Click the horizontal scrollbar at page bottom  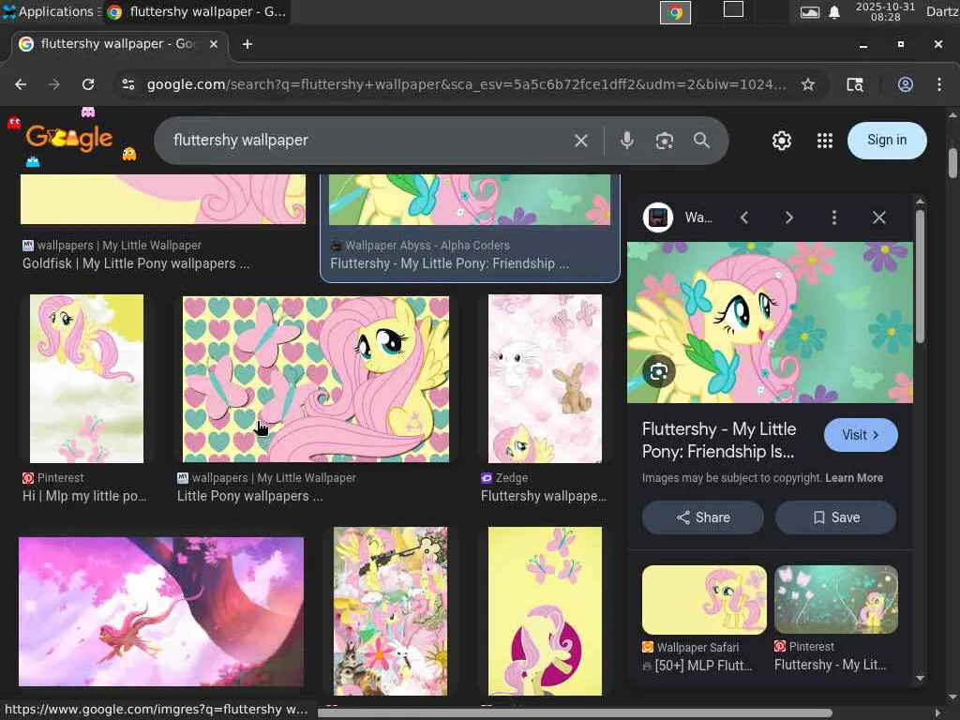(575, 712)
